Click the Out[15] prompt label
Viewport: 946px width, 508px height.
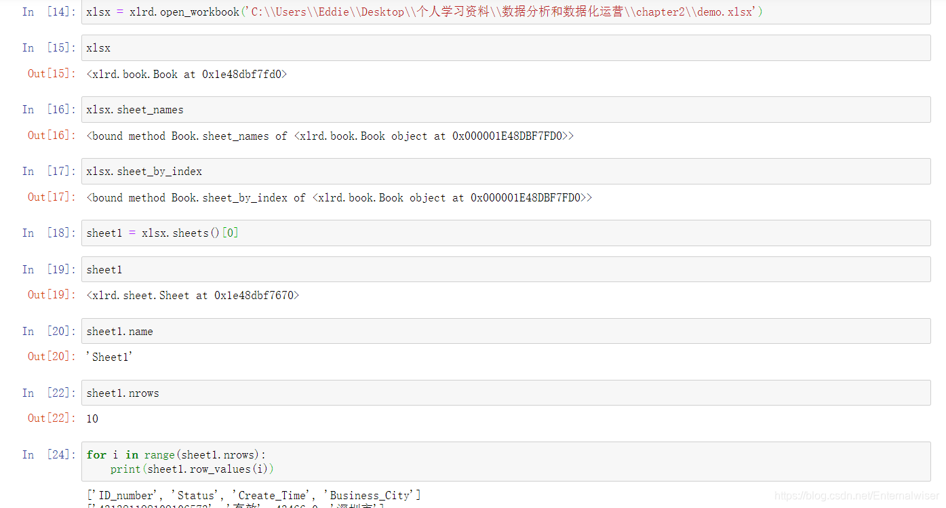[x=52, y=73]
